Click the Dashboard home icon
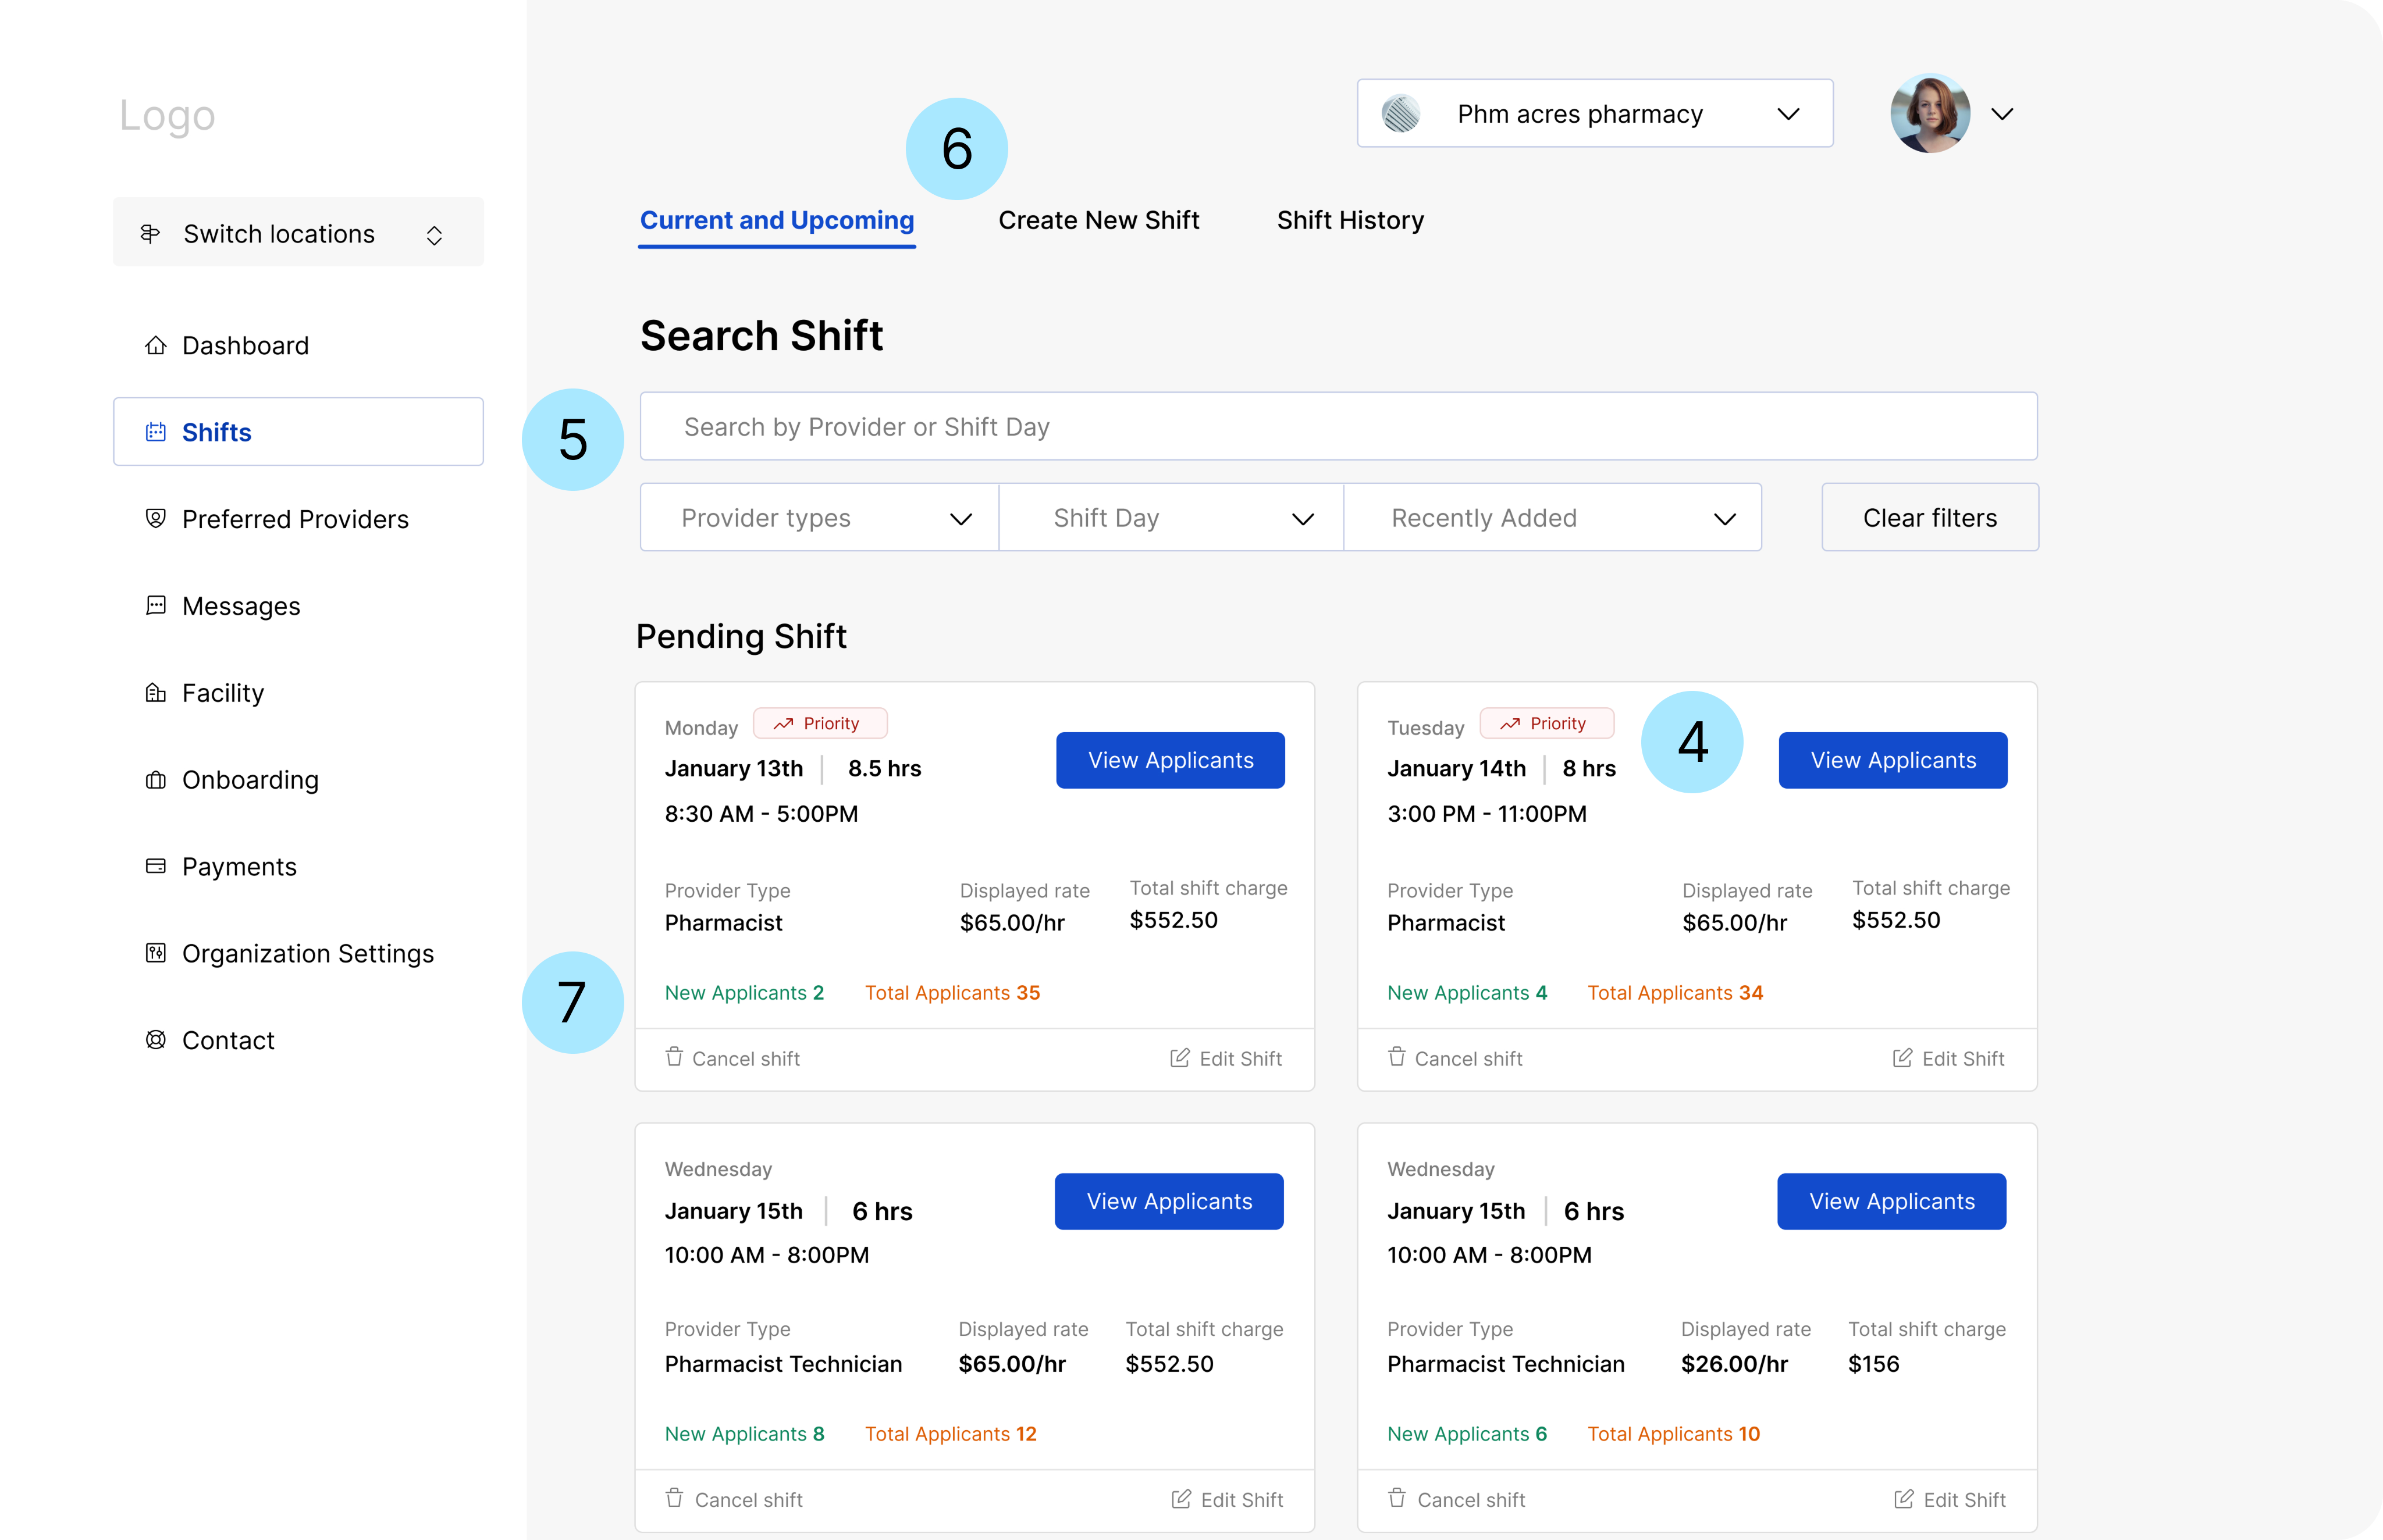The width and height of the screenshot is (2383, 1540). [155, 345]
